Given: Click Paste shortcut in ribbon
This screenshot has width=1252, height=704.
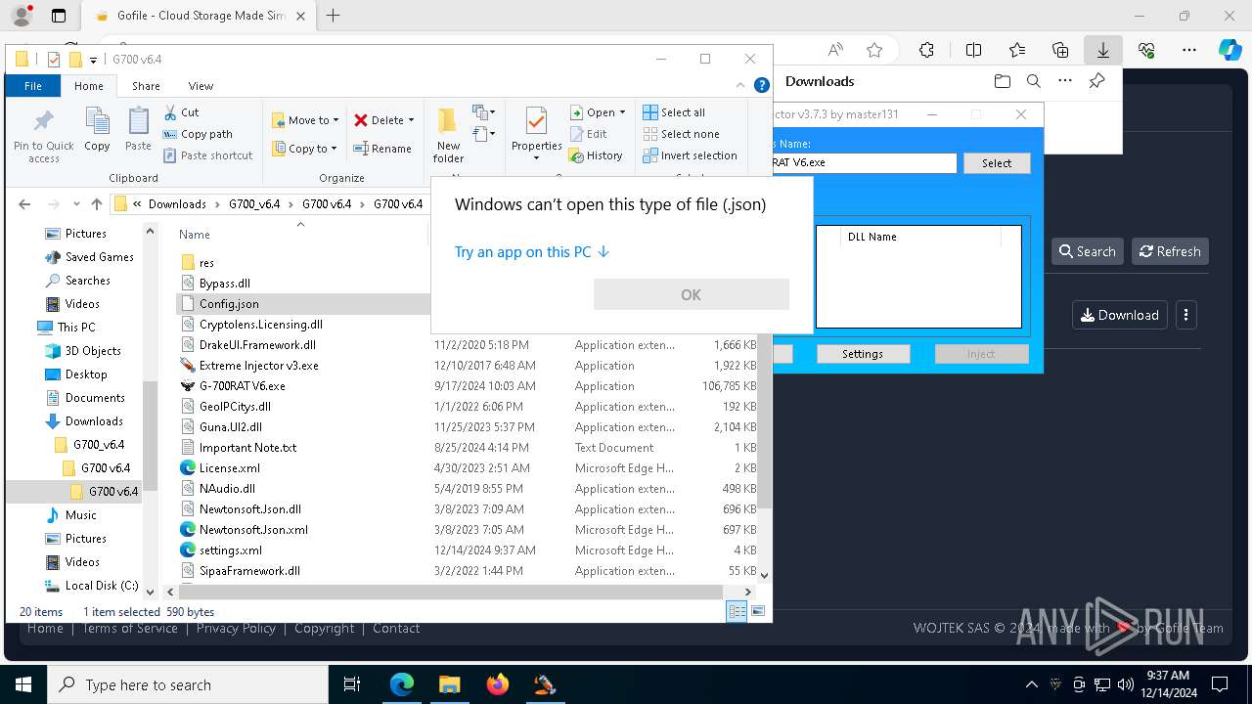Looking at the screenshot, I should 207,155.
